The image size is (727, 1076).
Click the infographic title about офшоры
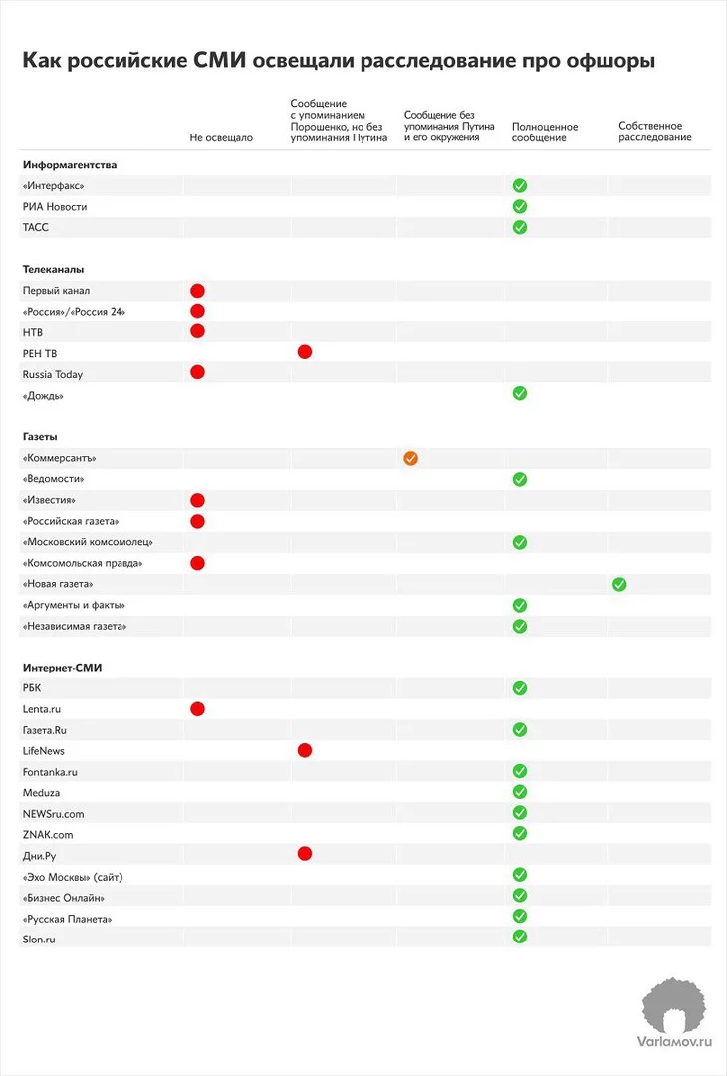(x=339, y=62)
